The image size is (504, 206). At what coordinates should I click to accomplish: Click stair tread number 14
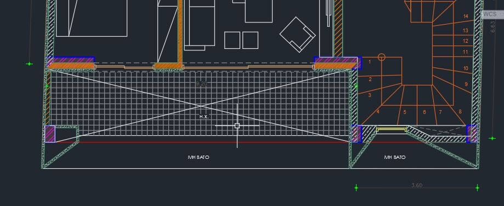(466, 16)
